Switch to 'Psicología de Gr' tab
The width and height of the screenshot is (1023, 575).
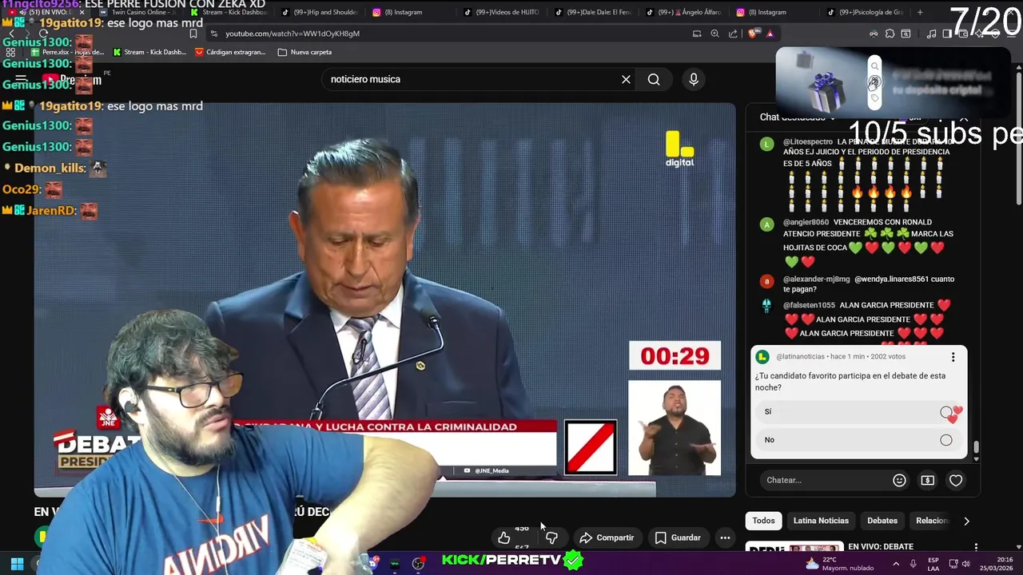(x=865, y=12)
